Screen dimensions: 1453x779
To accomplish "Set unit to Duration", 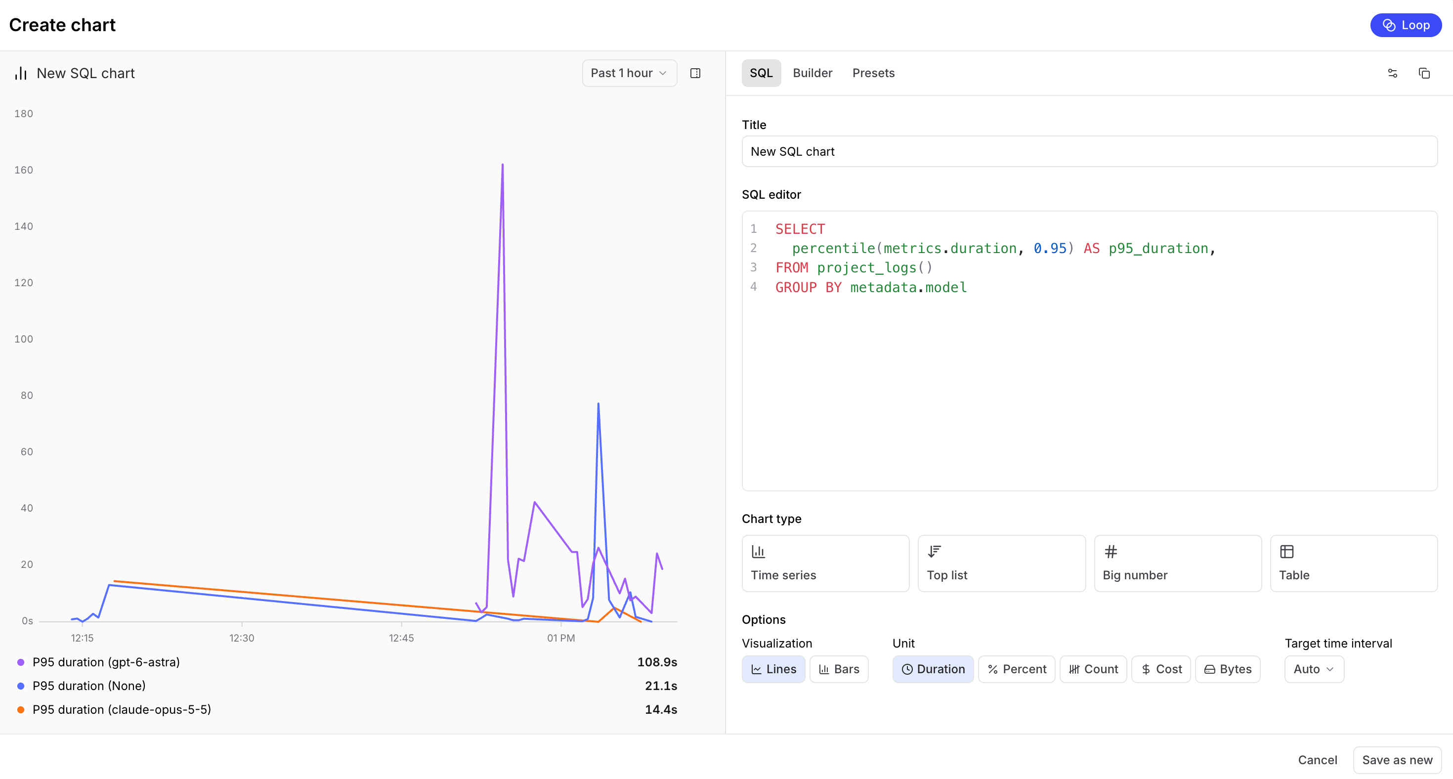I will [x=933, y=669].
